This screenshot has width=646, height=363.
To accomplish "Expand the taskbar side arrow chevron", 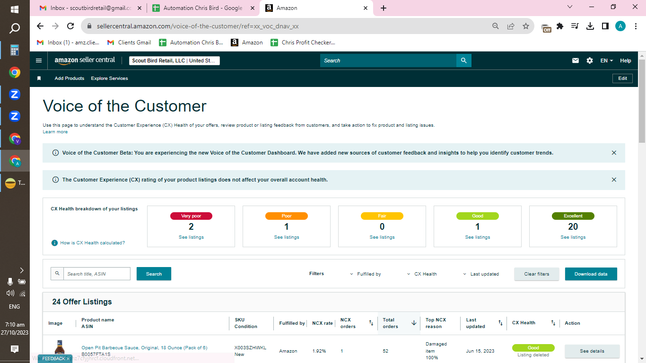I will click(x=22, y=270).
